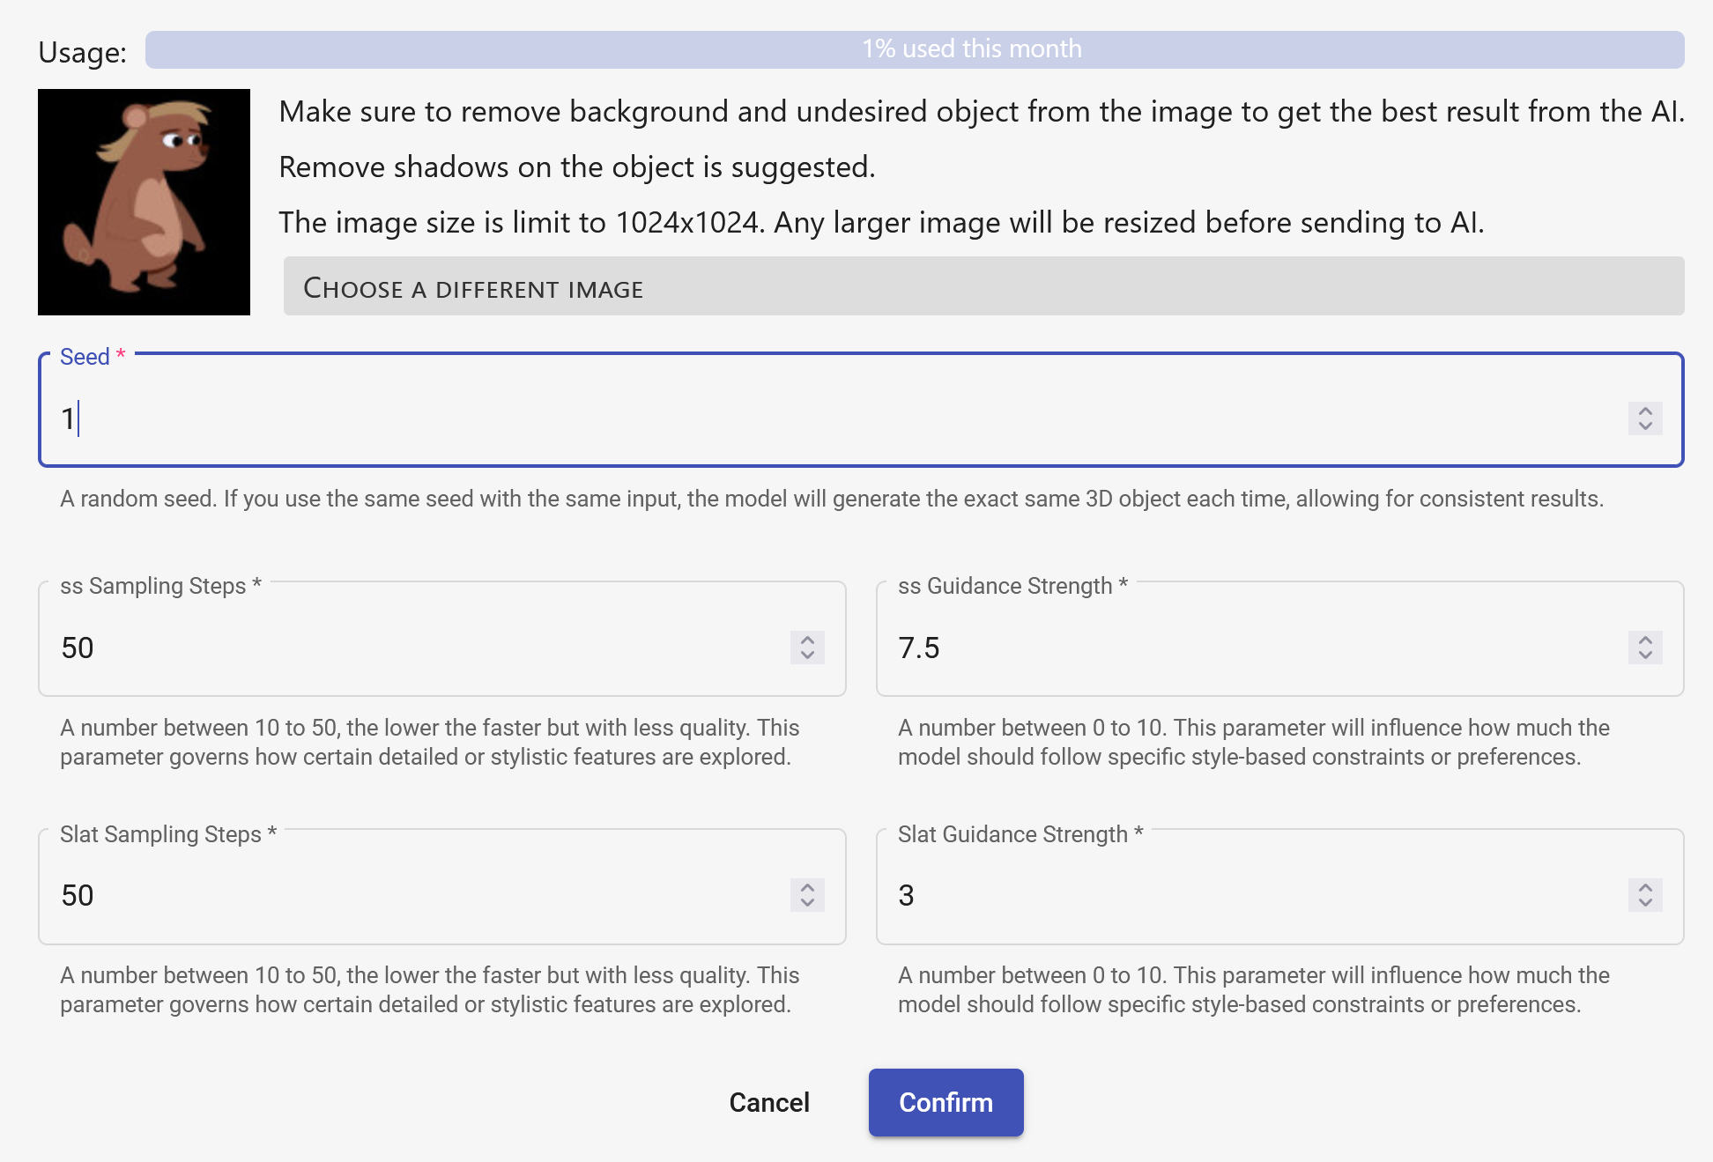Screen dimensions: 1713x1162
Task: Increment ss Sampling Steps using up arrow
Action: (x=807, y=640)
